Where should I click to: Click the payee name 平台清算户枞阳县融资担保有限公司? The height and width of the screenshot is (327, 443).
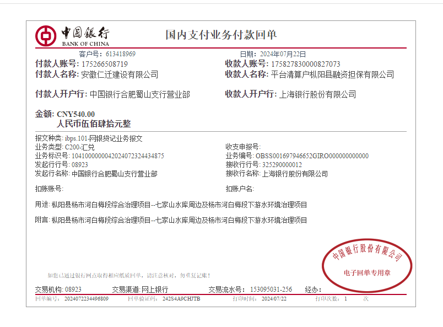point(332,74)
